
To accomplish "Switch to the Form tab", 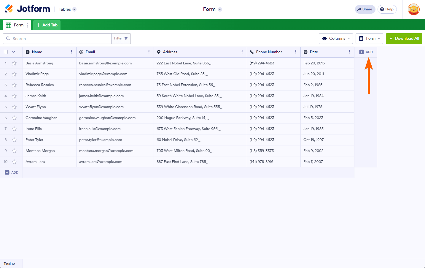I will pos(16,25).
